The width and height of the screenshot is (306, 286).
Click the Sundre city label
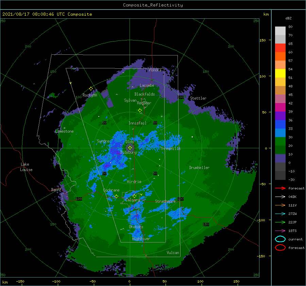pos(103,141)
